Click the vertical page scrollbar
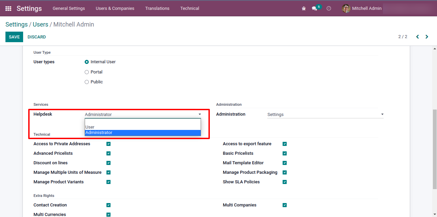Image resolution: width=437 pixels, height=217 pixels. [435, 149]
